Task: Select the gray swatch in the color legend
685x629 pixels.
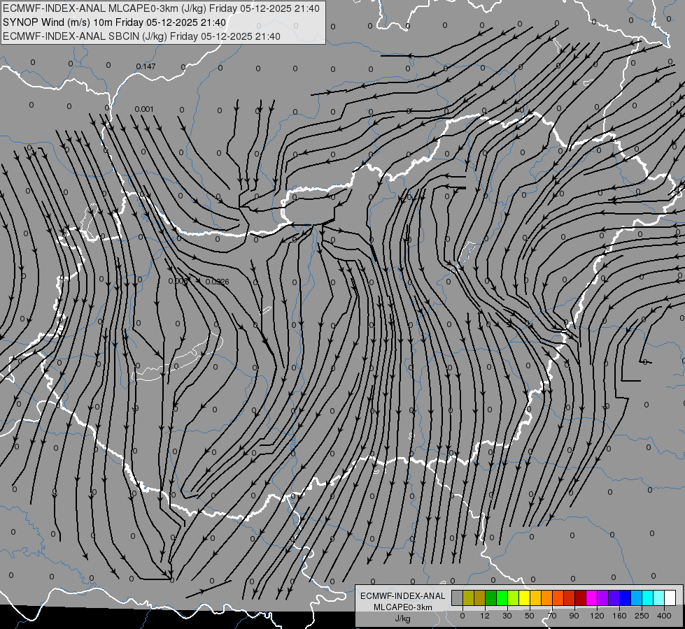Action: pos(458,598)
